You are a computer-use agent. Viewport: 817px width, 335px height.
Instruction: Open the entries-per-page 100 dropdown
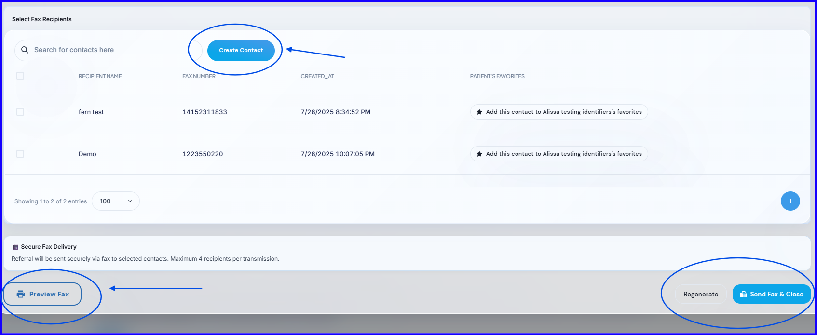coord(116,201)
